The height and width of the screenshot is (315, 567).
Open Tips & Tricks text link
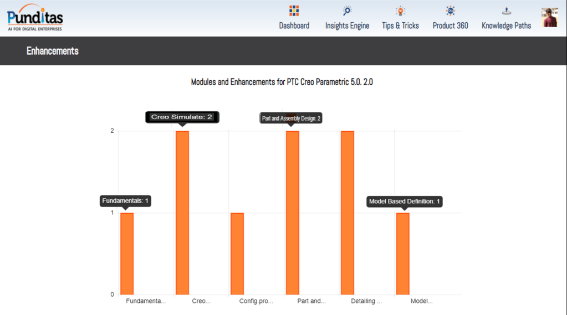[400, 25]
